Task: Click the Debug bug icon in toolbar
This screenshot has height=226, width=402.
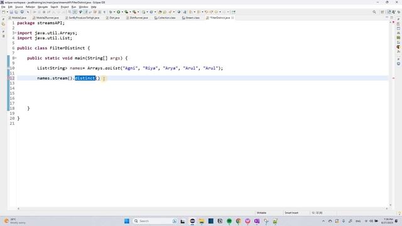Action: tap(111, 12)
